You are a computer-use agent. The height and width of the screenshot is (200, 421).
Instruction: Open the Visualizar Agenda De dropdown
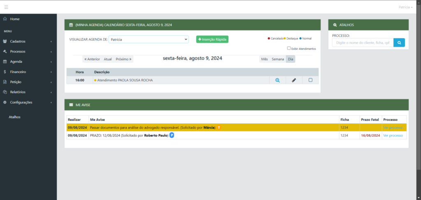[149, 39]
